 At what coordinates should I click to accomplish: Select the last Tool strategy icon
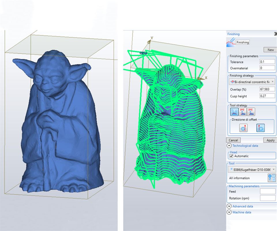251,112
